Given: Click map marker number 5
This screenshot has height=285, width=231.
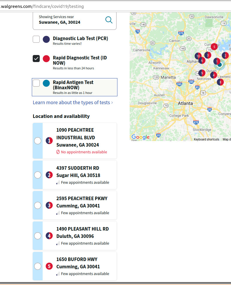Looking at the screenshot, I should (x=214, y=47).
